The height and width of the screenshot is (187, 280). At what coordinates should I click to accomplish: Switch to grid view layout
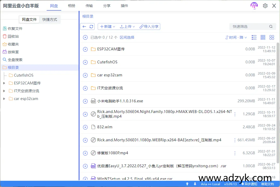point(263,37)
